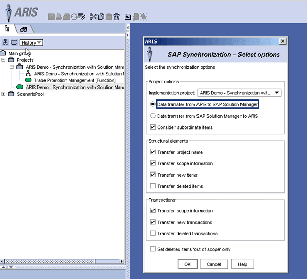
Task: Uncheck Transfer new items
Action: (153, 175)
